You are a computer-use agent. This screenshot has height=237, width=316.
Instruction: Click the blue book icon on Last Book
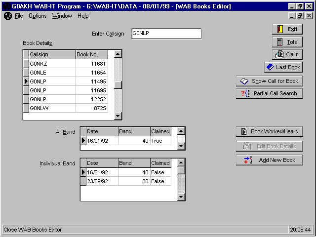point(270,67)
